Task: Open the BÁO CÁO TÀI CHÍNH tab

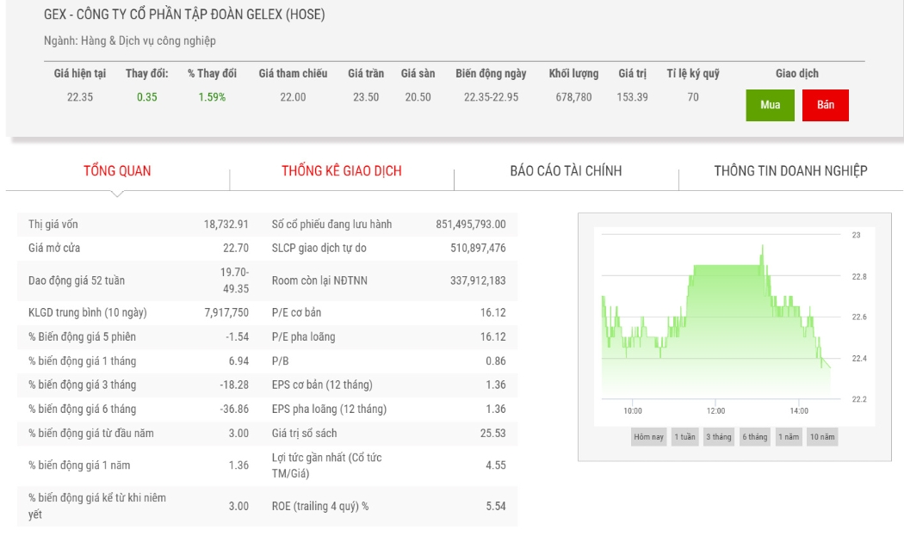Action: [x=566, y=170]
